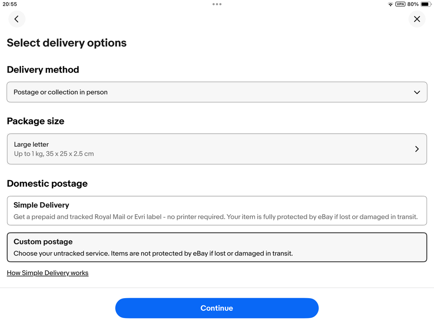
Task: Select the Custom postage option
Action: pos(217,247)
